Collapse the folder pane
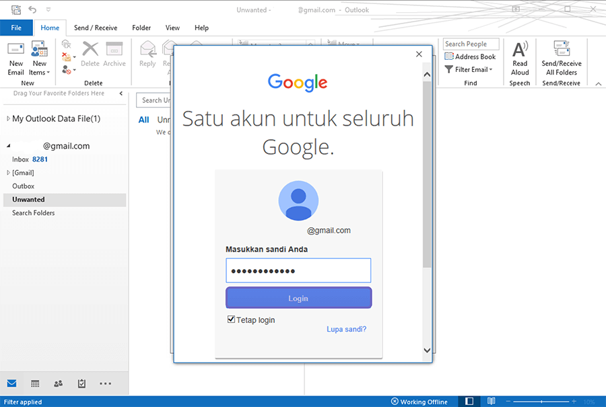The height and width of the screenshot is (407, 606). 121,94
